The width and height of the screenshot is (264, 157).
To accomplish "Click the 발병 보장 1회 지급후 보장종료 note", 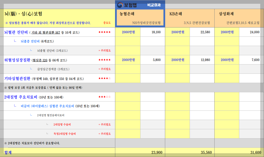I will (x=43, y=88).
